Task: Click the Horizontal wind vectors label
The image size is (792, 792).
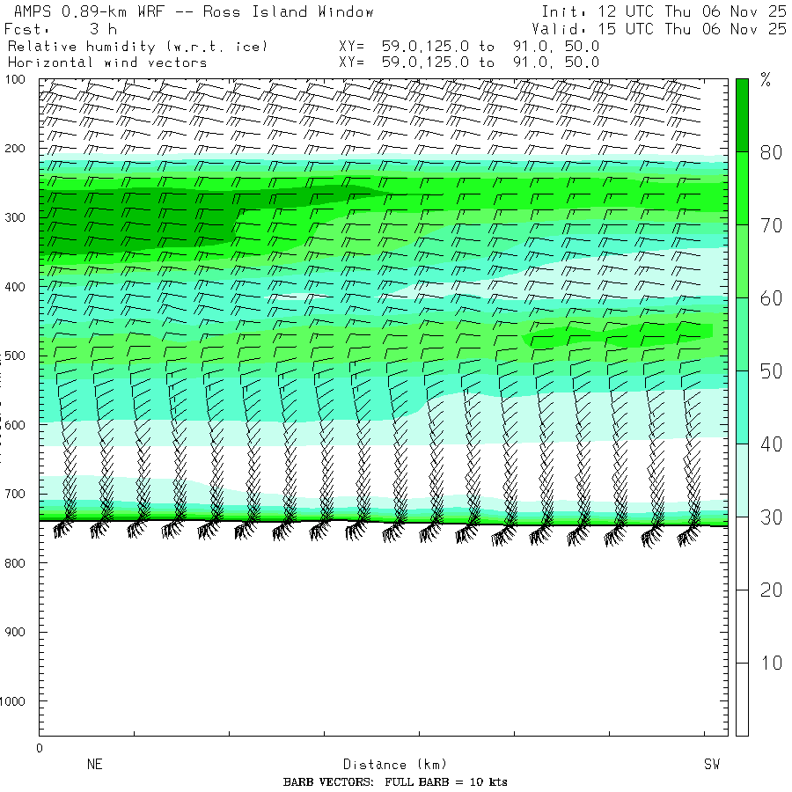Action: coord(107,62)
